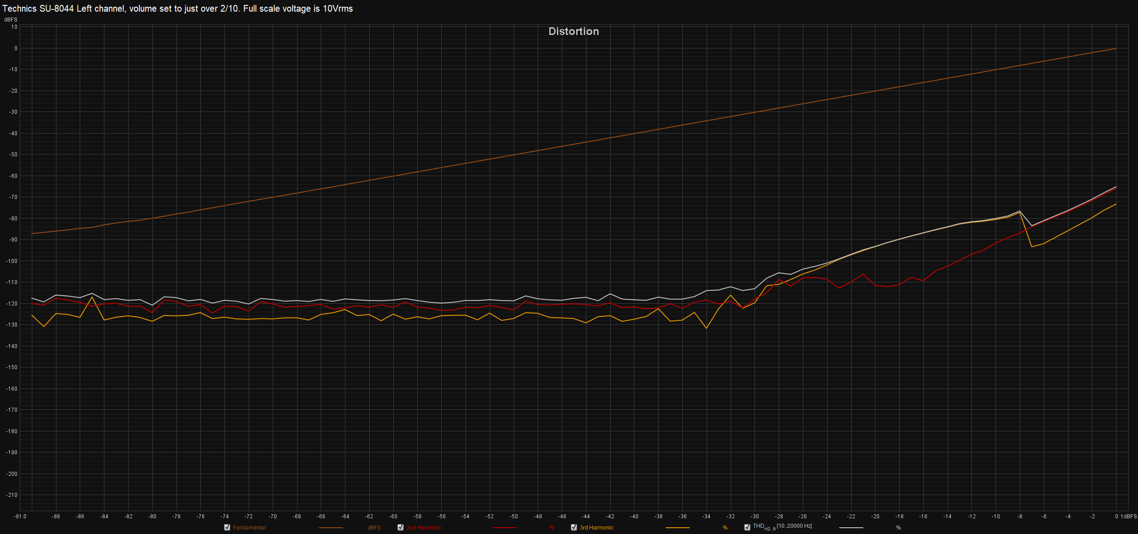Click the 0 1dBFS X axis end label
1138x534 pixels.
click(x=1125, y=517)
